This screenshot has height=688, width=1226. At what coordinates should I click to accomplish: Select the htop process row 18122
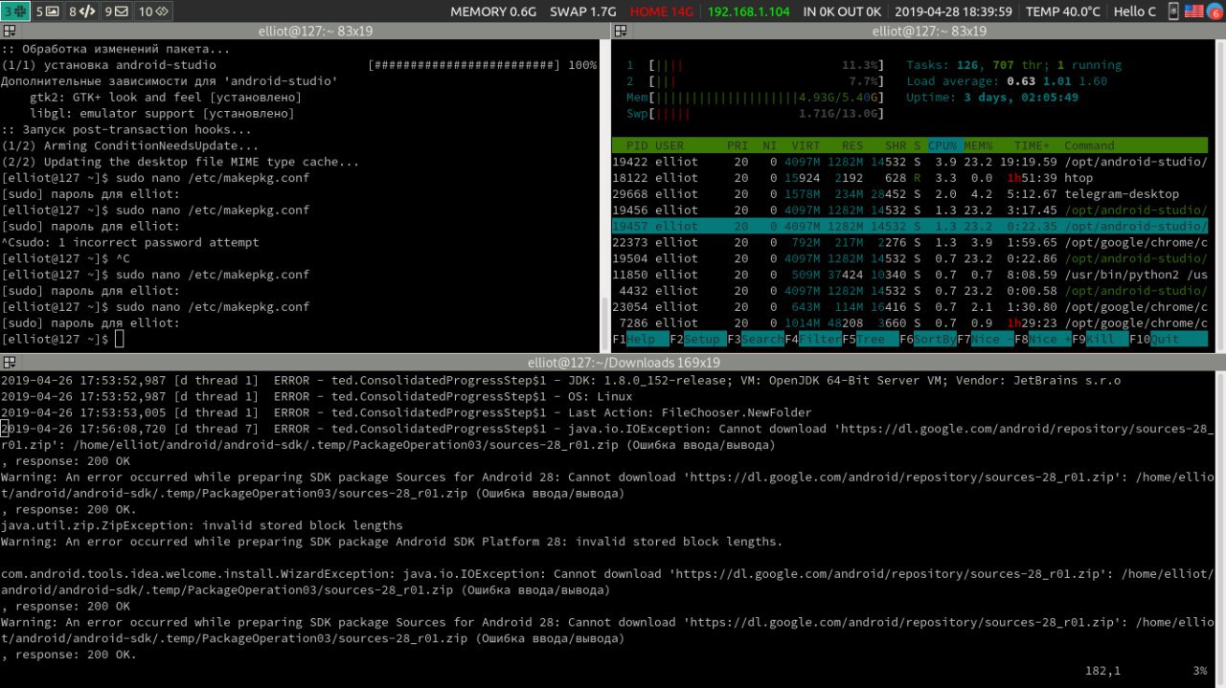pos(910,178)
